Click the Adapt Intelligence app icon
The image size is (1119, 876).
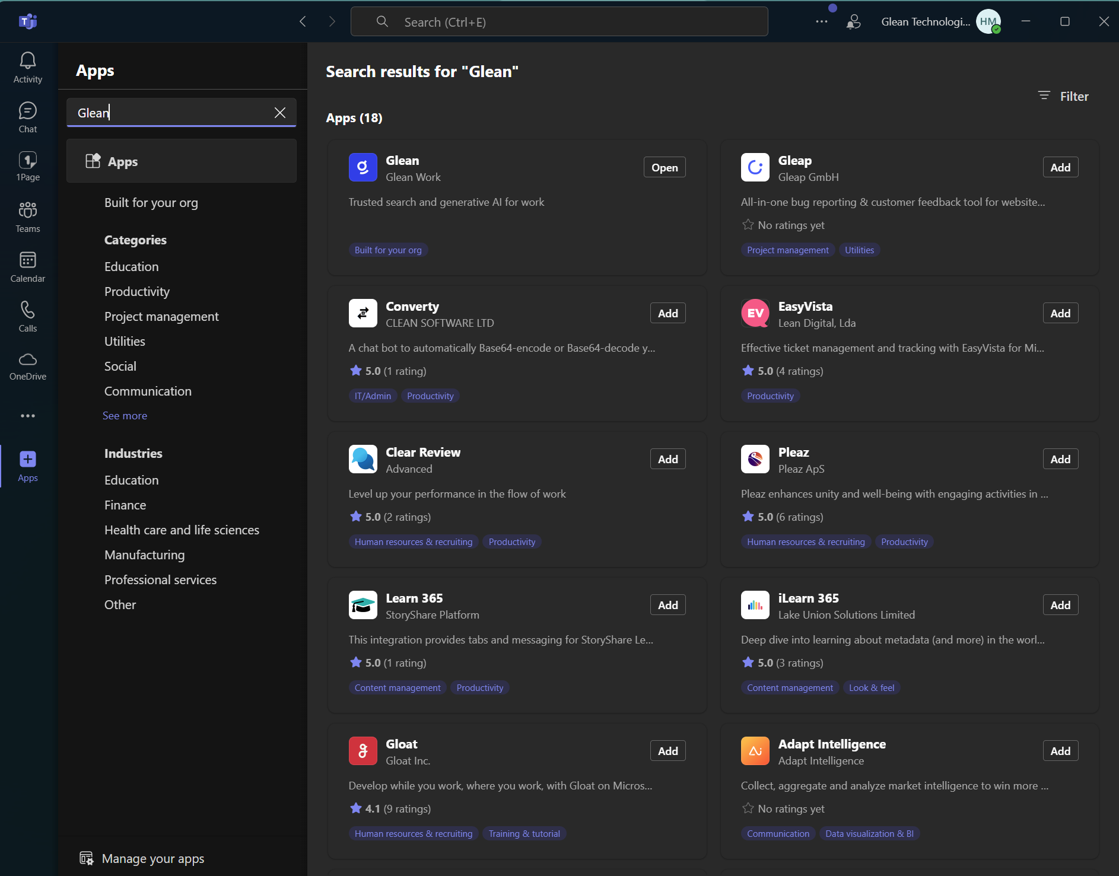[x=755, y=751]
